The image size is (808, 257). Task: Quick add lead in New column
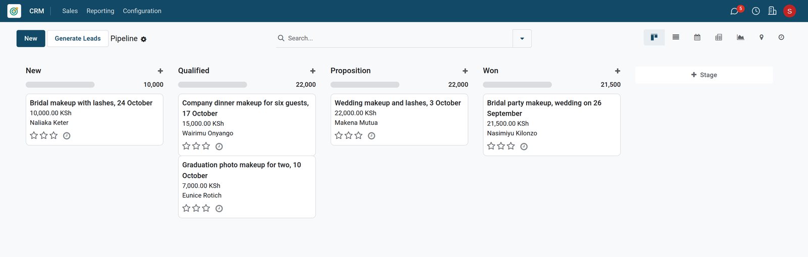coord(160,71)
